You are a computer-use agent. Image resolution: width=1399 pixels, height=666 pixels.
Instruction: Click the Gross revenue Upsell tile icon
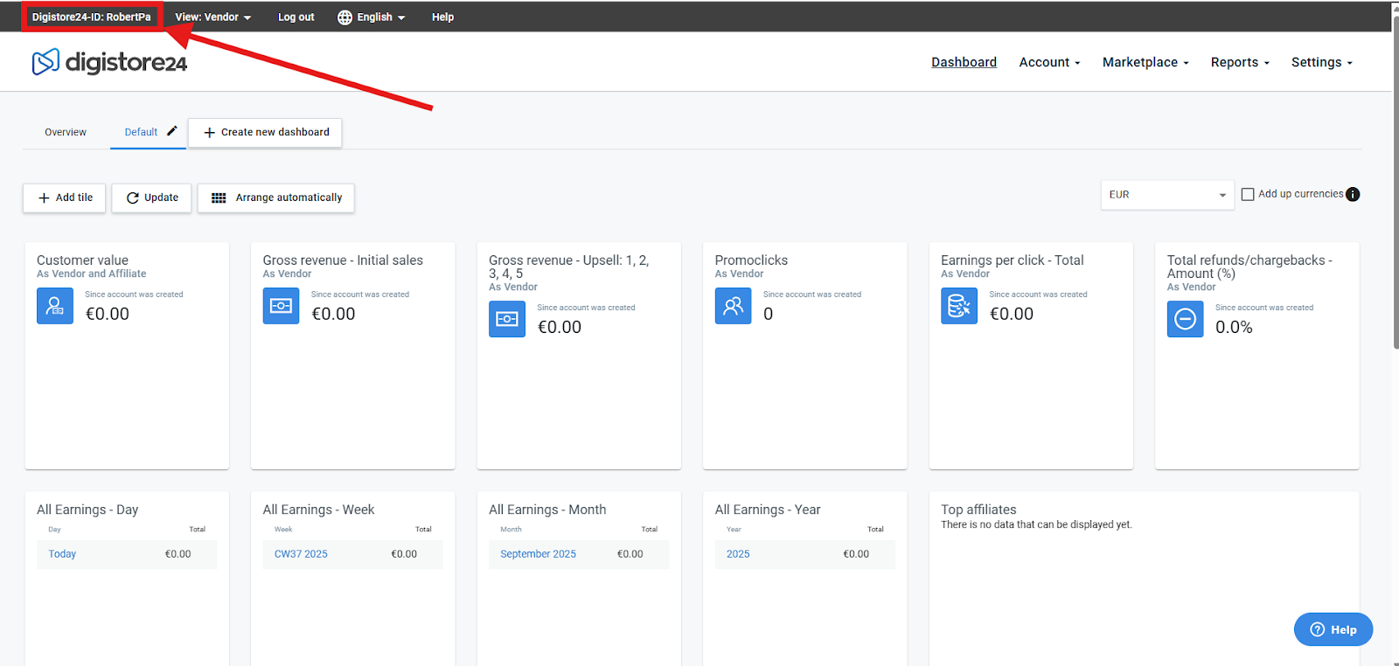pos(507,319)
